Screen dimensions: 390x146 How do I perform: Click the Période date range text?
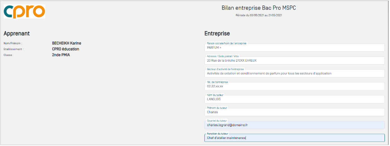point(258,15)
